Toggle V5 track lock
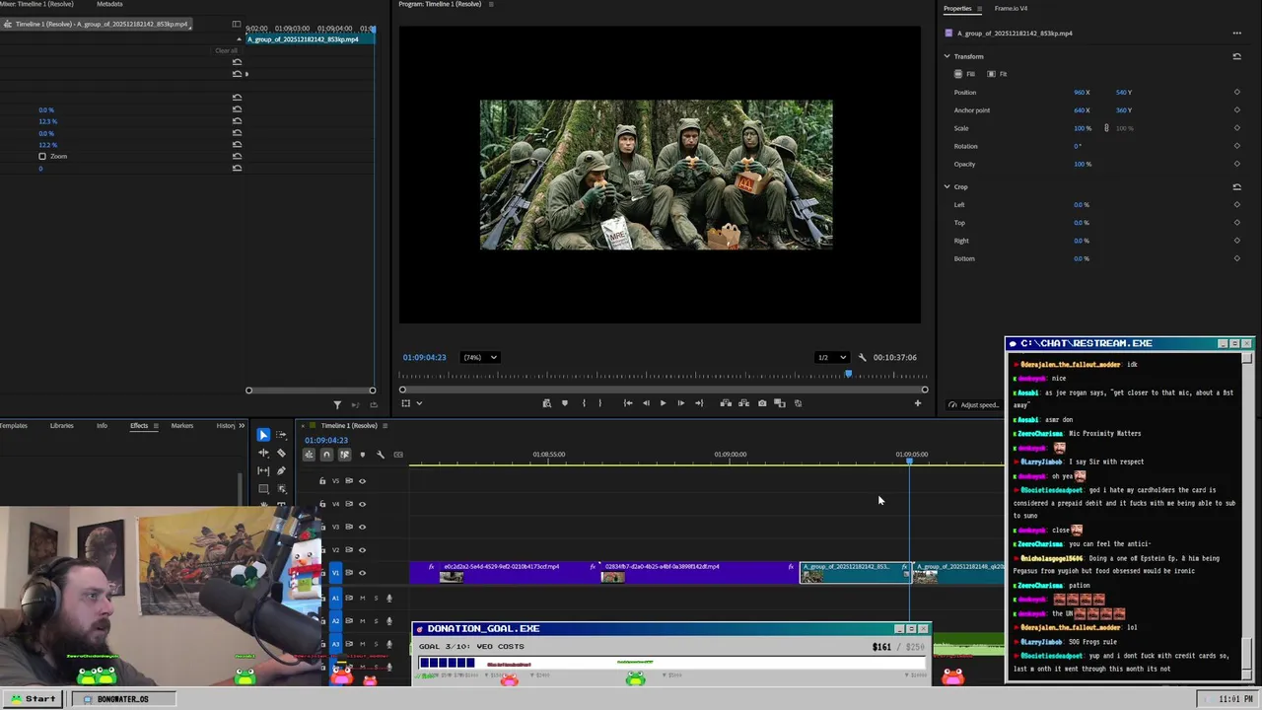1262x710 pixels. coord(322,481)
